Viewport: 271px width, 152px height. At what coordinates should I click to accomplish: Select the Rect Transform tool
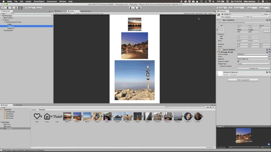click(20, 8)
